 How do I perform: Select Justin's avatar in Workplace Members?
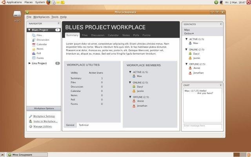[134, 91]
